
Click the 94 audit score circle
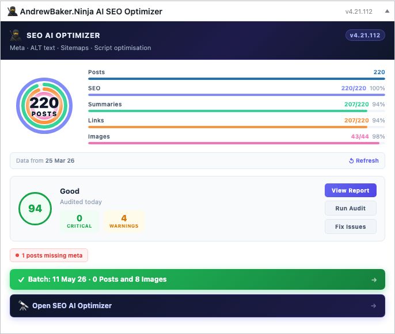(x=35, y=209)
